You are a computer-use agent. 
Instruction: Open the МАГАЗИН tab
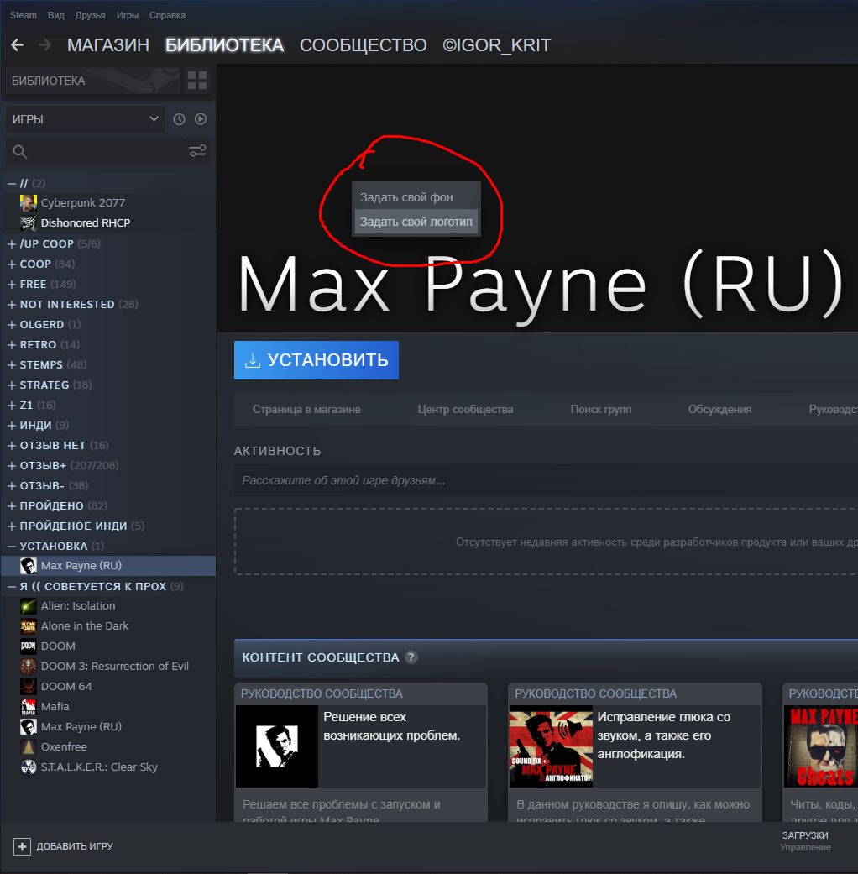point(108,45)
